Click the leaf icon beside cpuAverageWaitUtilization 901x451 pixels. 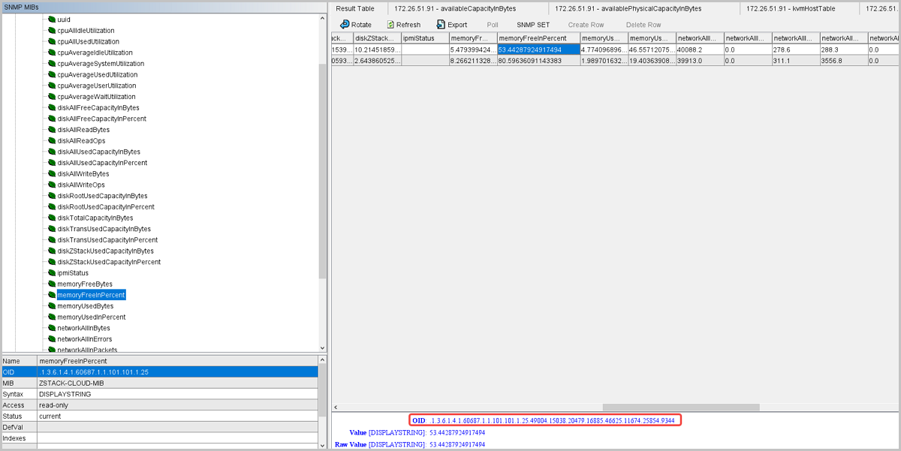click(x=52, y=97)
